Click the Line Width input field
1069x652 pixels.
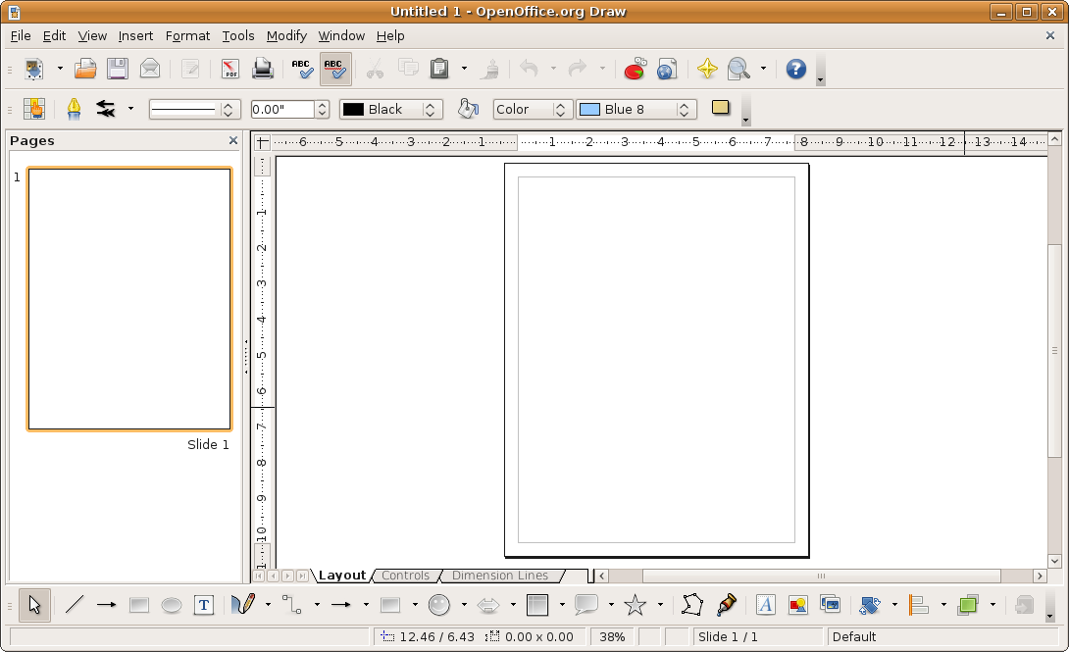pos(282,109)
